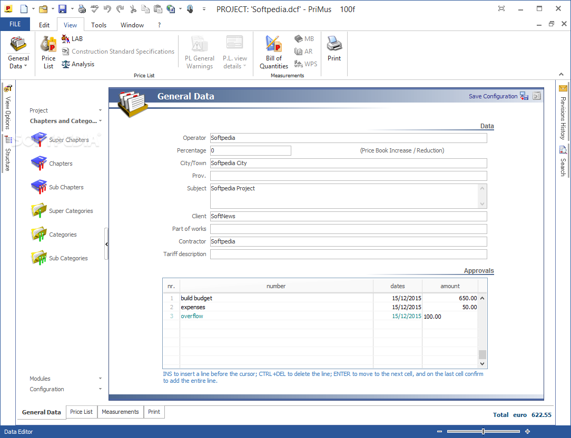This screenshot has width=571, height=438.
Task: Open the Analysis tool
Action: (x=78, y=64)
